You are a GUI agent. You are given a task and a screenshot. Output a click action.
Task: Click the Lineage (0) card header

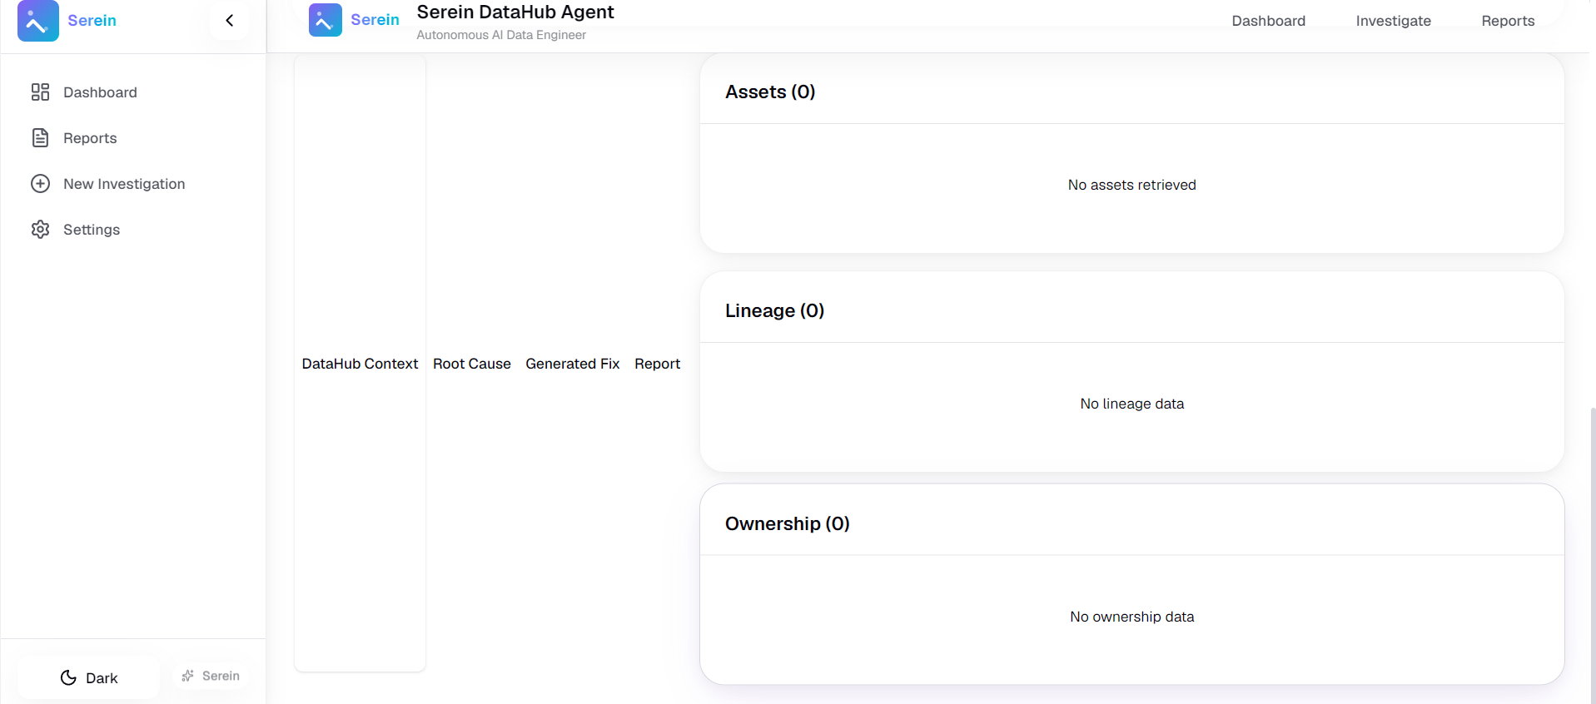pos(1132,310)
